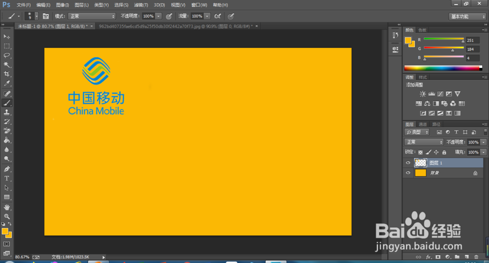Select the Lasso tool
This screenshot has height=263, width=489.
click(x=6, y=56)
